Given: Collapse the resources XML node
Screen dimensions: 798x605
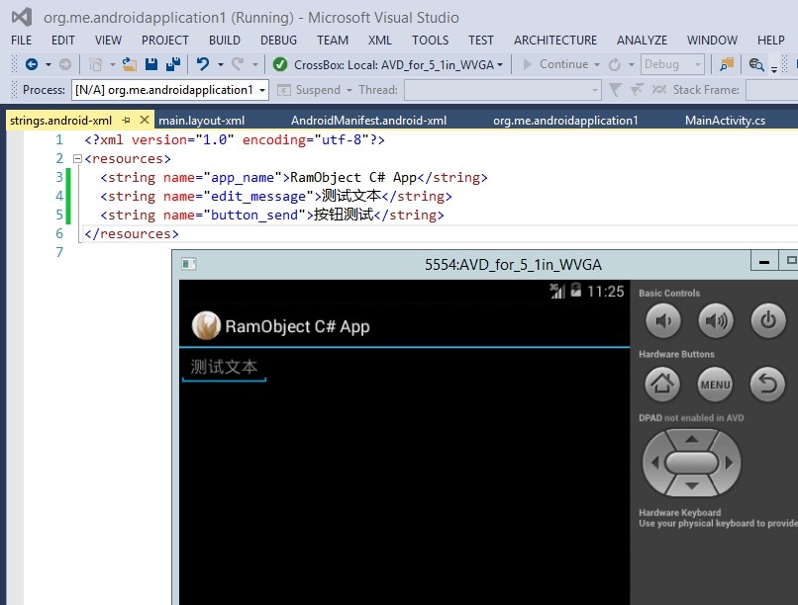Looking at the screenshot, I should 76,157.
